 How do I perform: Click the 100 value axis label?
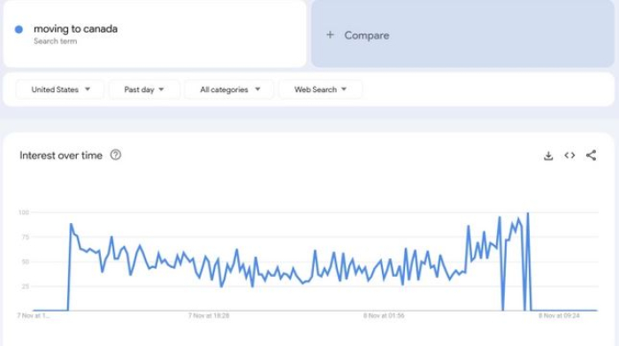(24, 212)
